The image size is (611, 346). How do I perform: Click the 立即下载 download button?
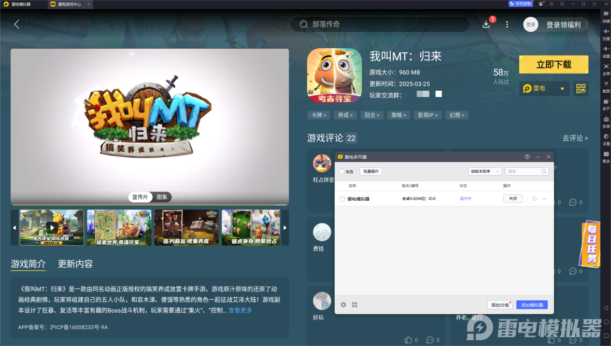click(554, 64)
